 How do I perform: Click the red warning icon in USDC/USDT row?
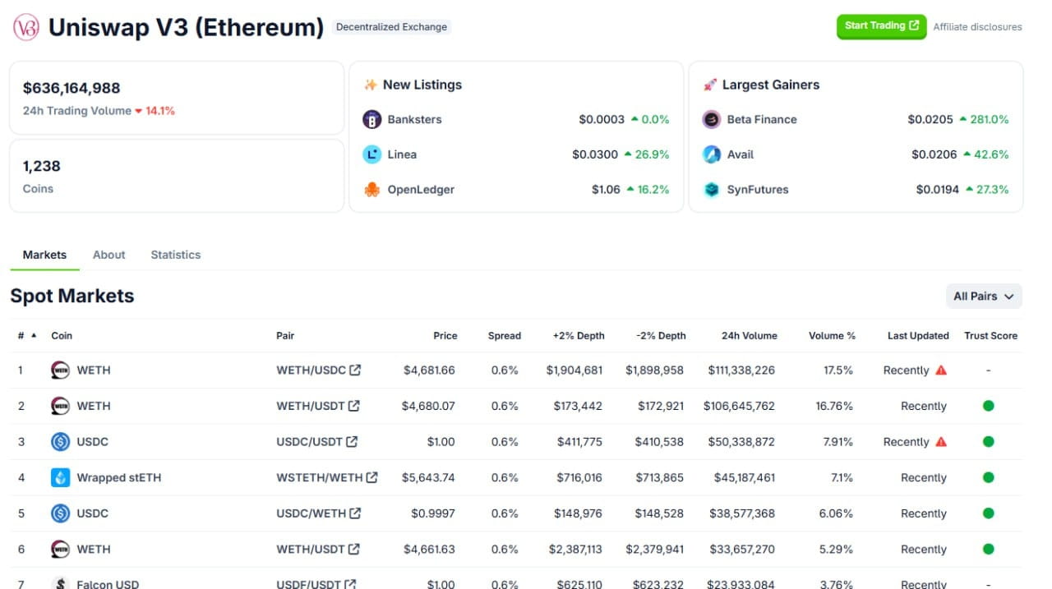pyautogui.click(x=941, y=442)
